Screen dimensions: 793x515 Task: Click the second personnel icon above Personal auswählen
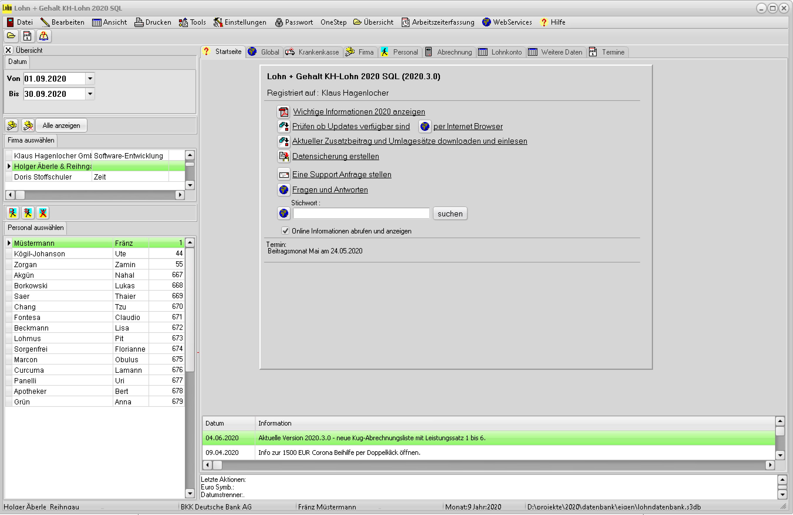click(x=28, y=213)
